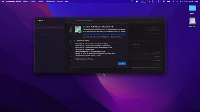
Task: Open the Fenêtre menu
Action: [x=60, y=1]
